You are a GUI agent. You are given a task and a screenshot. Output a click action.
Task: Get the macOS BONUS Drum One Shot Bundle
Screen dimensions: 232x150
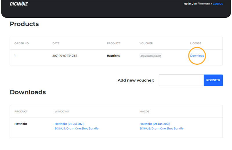[162, 129]
